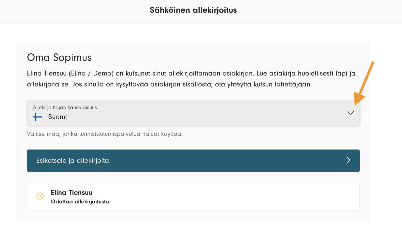Click the "Oma Sopimus" document heading
The width and height of the screenshot is (402, 238).
59,57
